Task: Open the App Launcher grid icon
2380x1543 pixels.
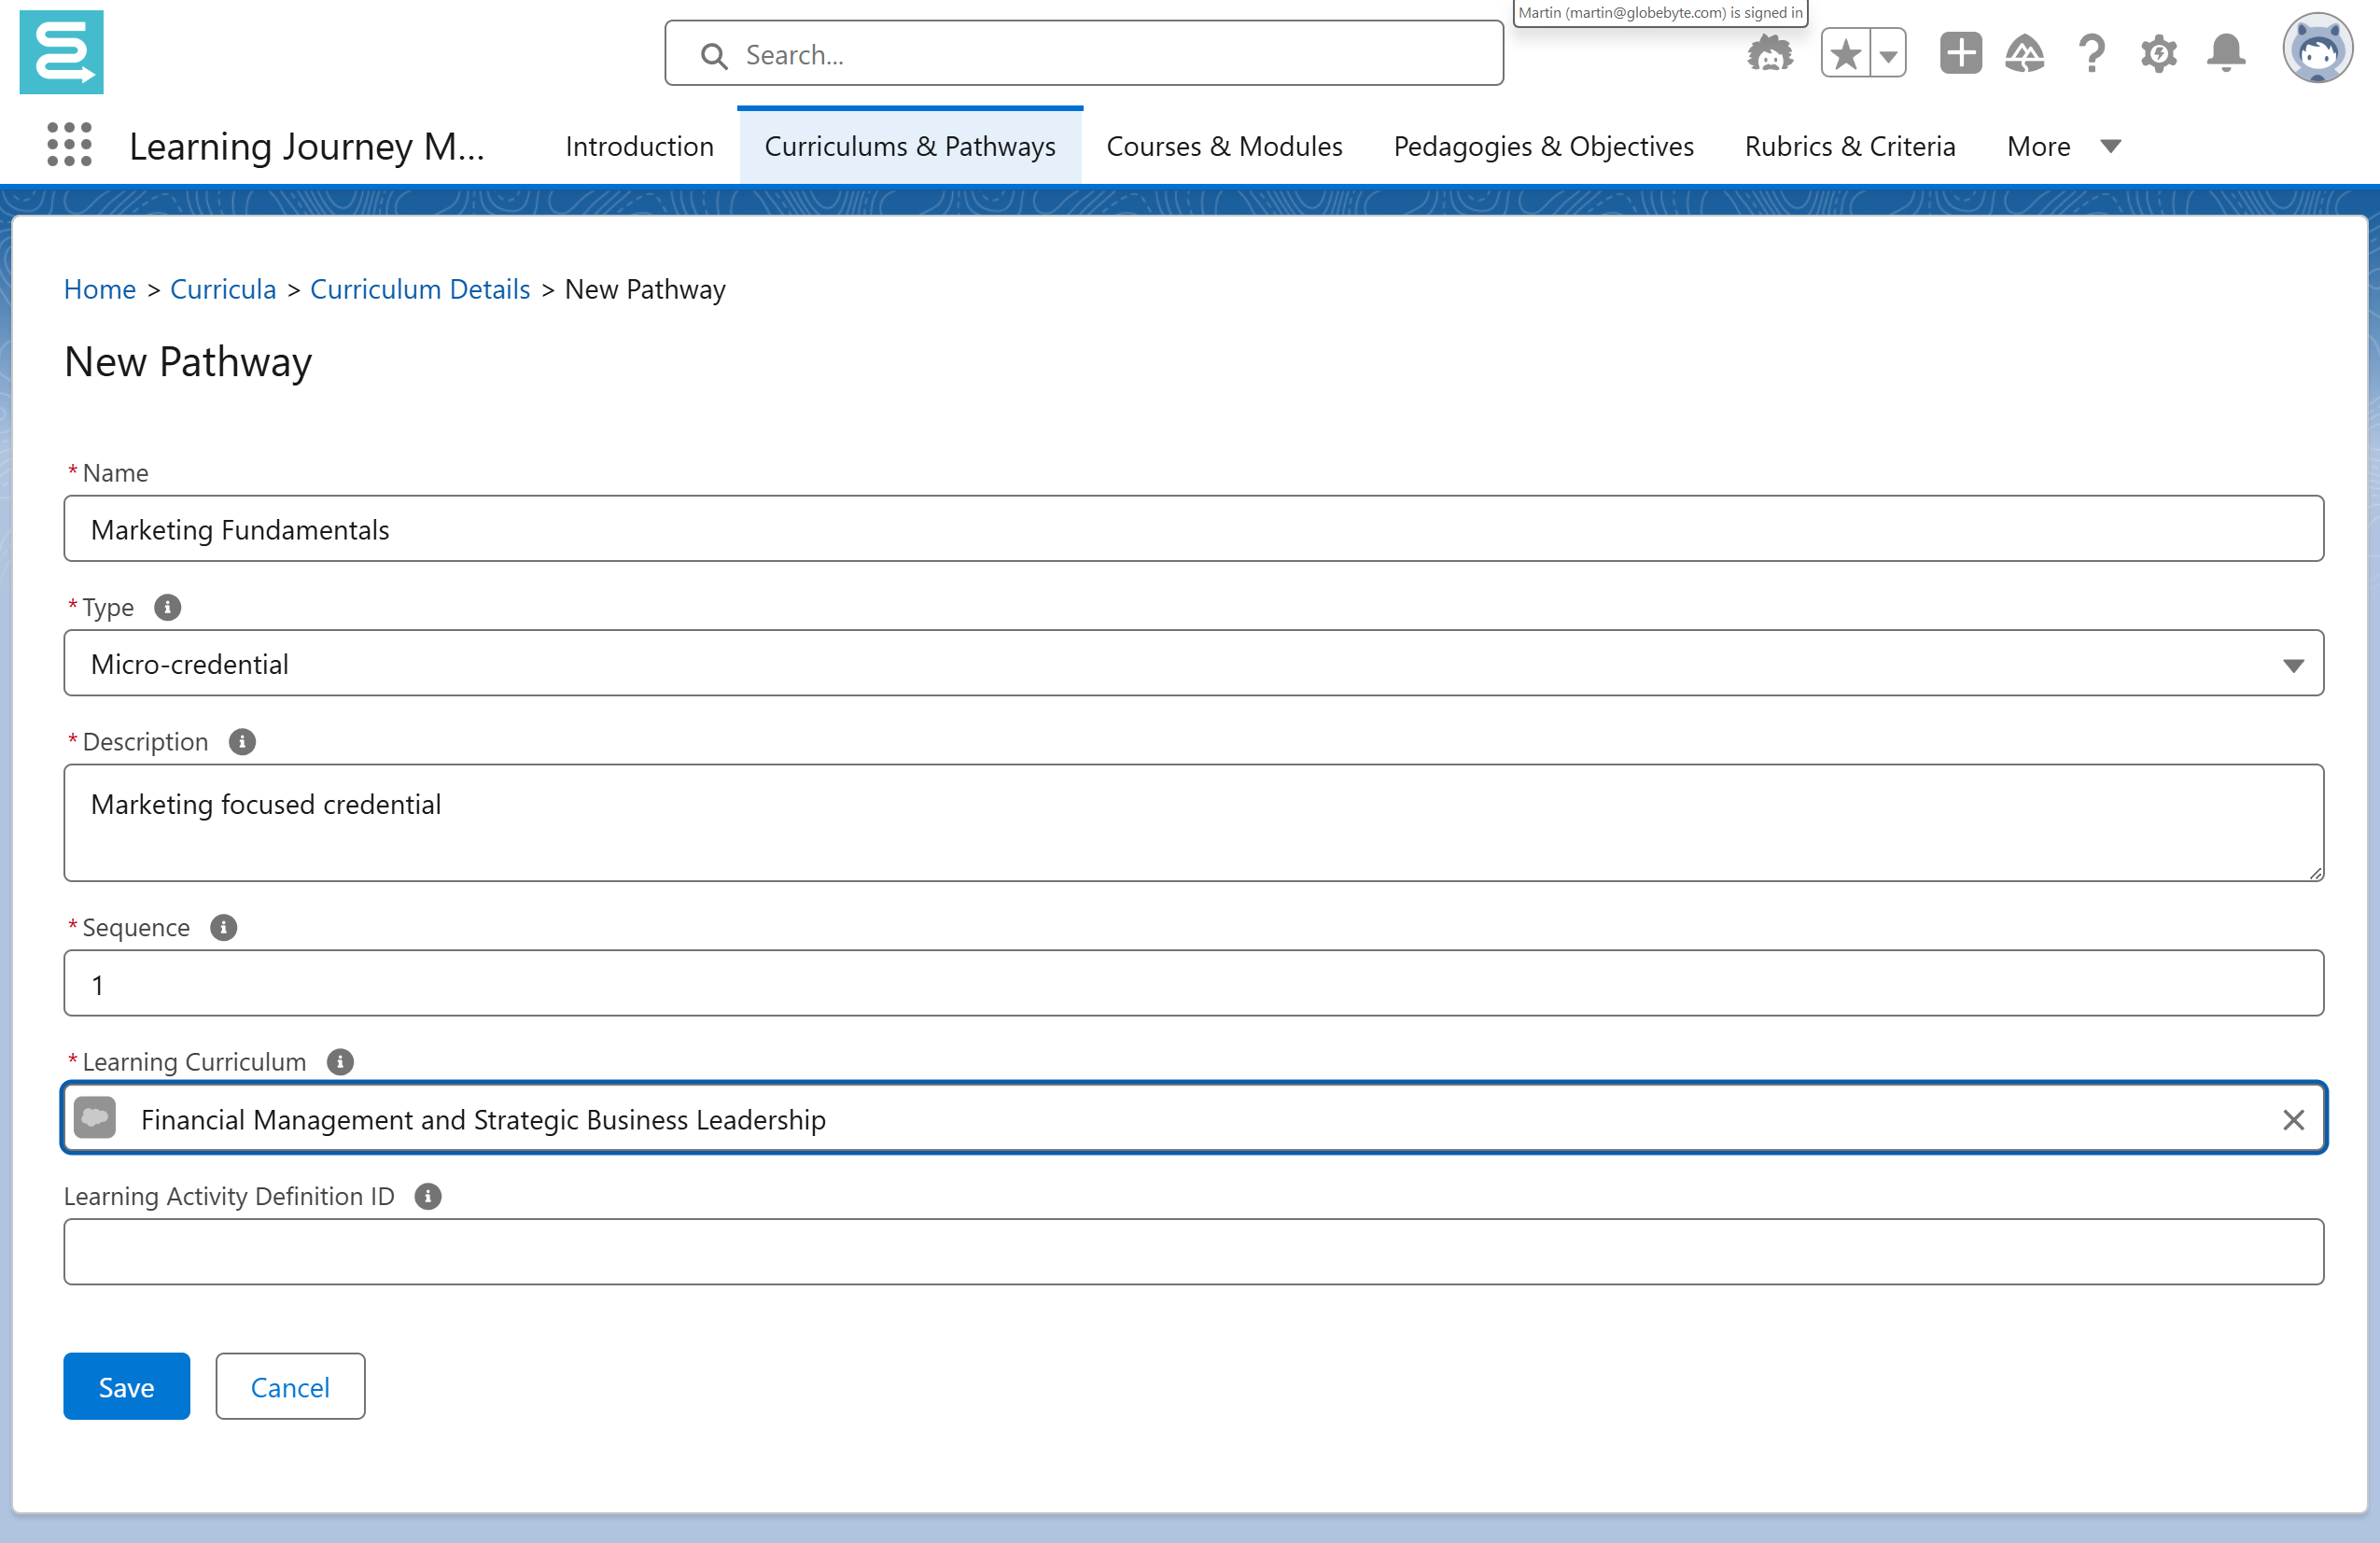Action: tap(69, 145)
